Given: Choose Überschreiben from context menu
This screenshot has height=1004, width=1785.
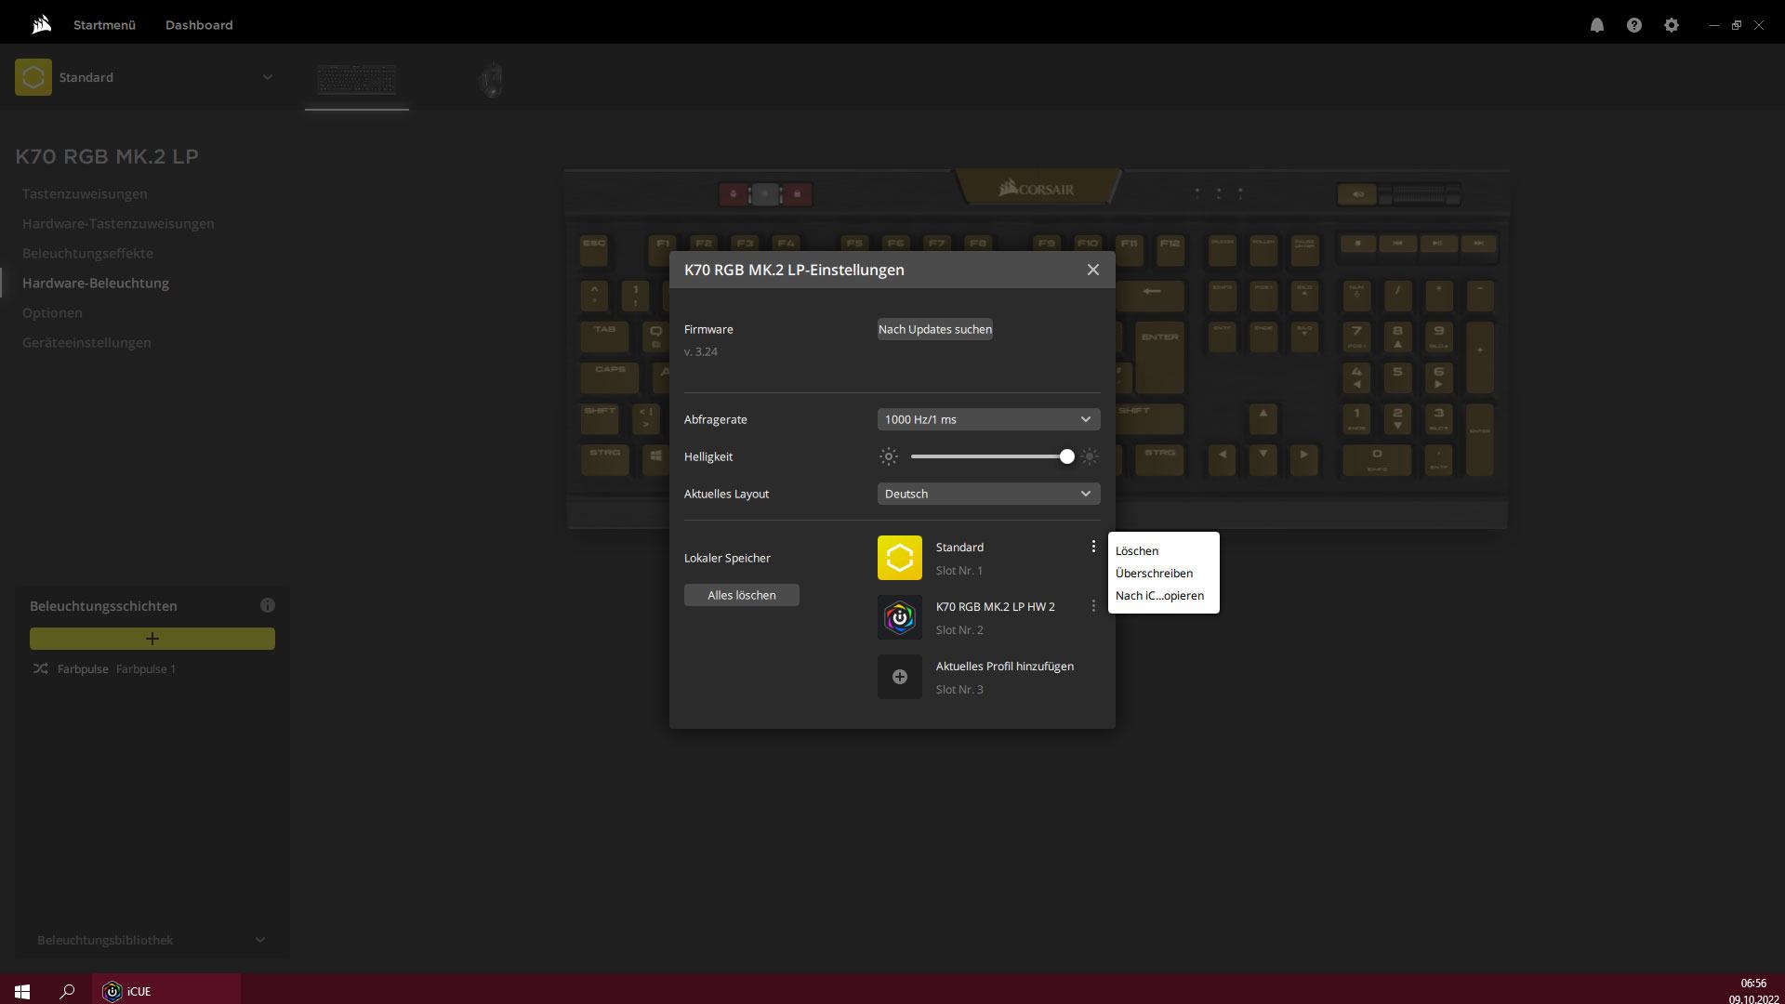Looking at the screenshot, I should click(x=1154, y=574).
